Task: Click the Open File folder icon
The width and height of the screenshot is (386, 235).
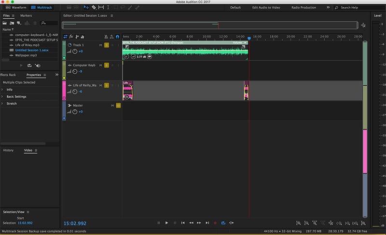Action: pos(5,23)
